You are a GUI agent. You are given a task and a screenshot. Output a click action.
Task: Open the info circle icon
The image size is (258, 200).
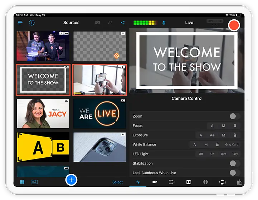pyautogui.click(x=32, y=23)
